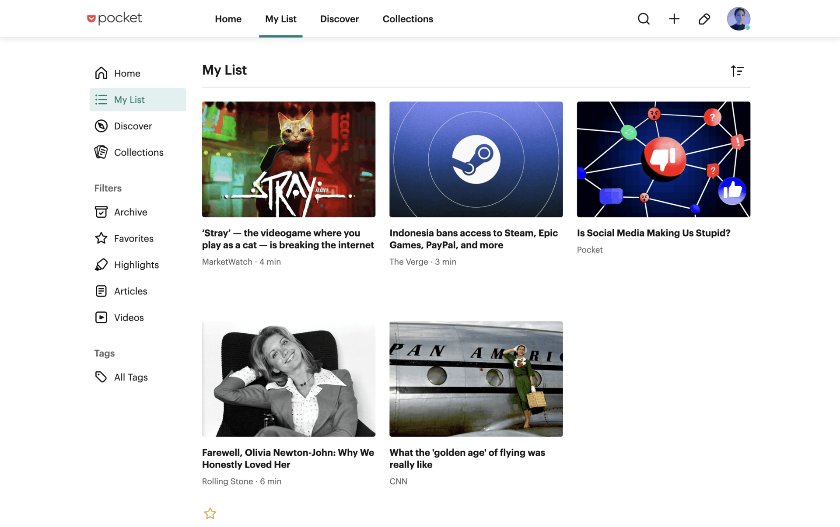
Task: Open Discover label in sidebar
Action: click(x=133, y=126)
